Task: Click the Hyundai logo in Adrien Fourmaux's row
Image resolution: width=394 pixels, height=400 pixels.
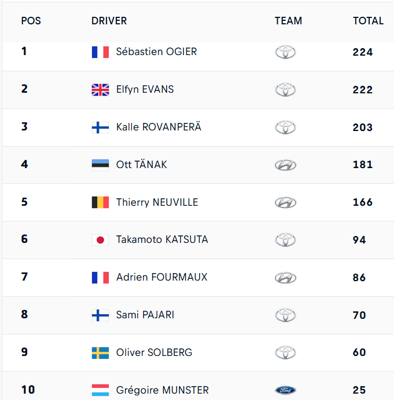Action: tap(285, 278)
